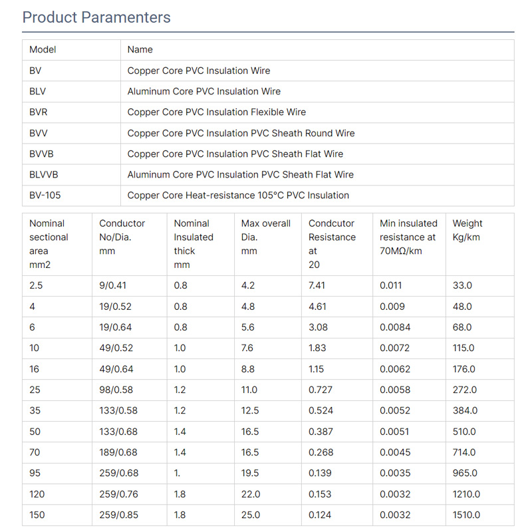
Task: Select the 189/0.68 conductor cell
Action: [x=118, y=452]
